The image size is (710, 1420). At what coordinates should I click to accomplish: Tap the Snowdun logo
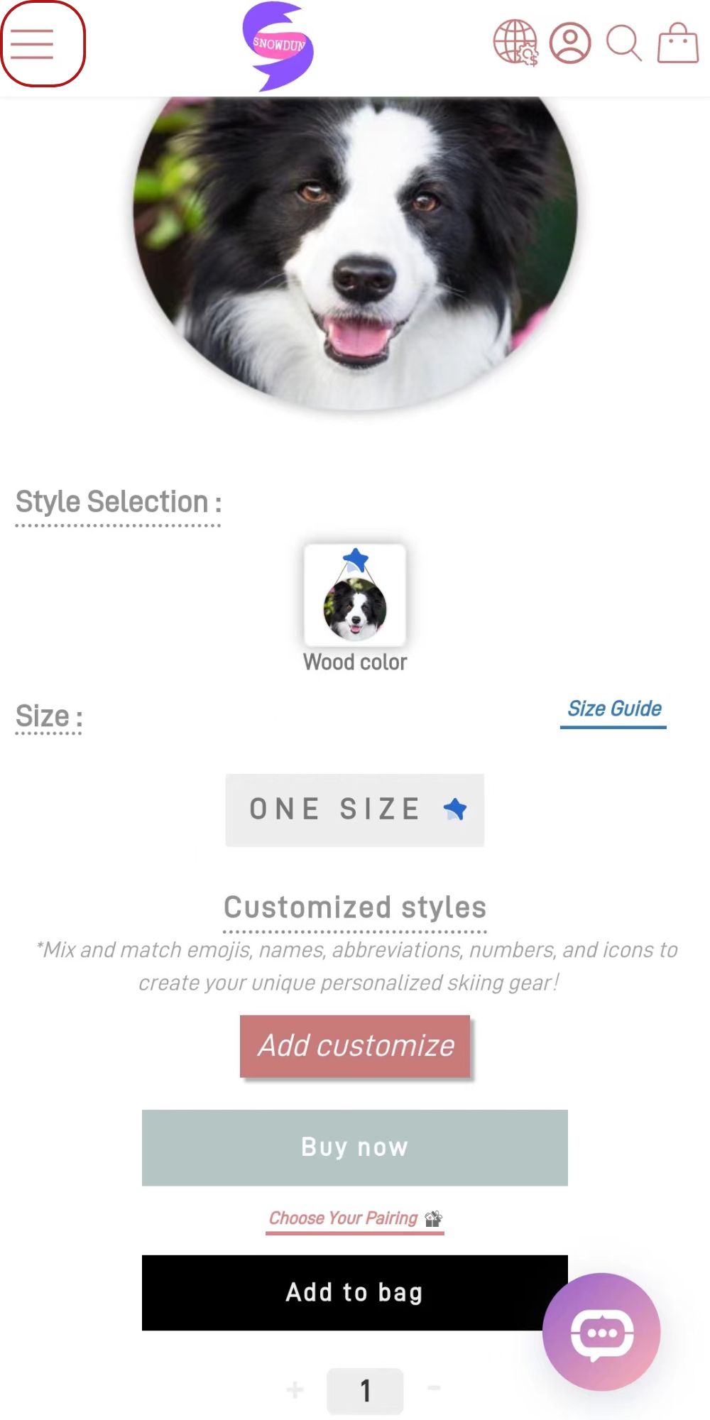pyautogui.click(x=278, y=46)
